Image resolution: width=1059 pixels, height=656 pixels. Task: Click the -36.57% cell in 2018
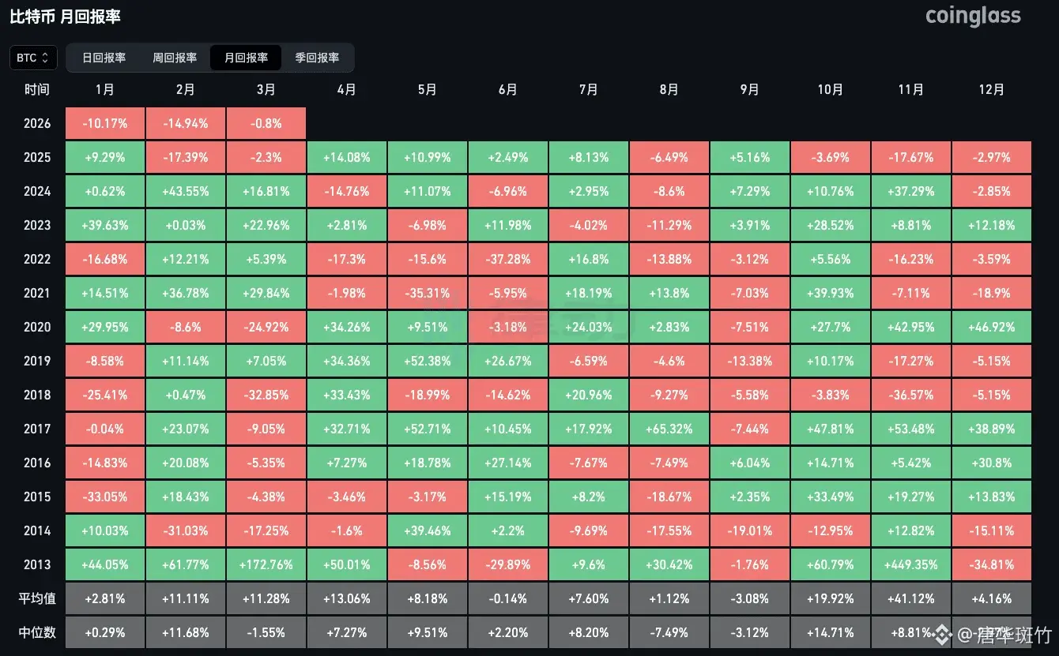click(x=911, y=395)
